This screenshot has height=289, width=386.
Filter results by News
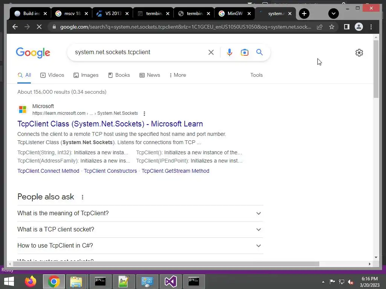point(150,75)
